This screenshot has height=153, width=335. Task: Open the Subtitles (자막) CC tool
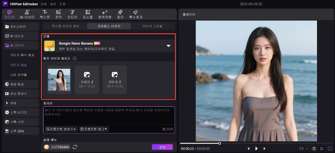pyautogui.click(x=59, y=15)
